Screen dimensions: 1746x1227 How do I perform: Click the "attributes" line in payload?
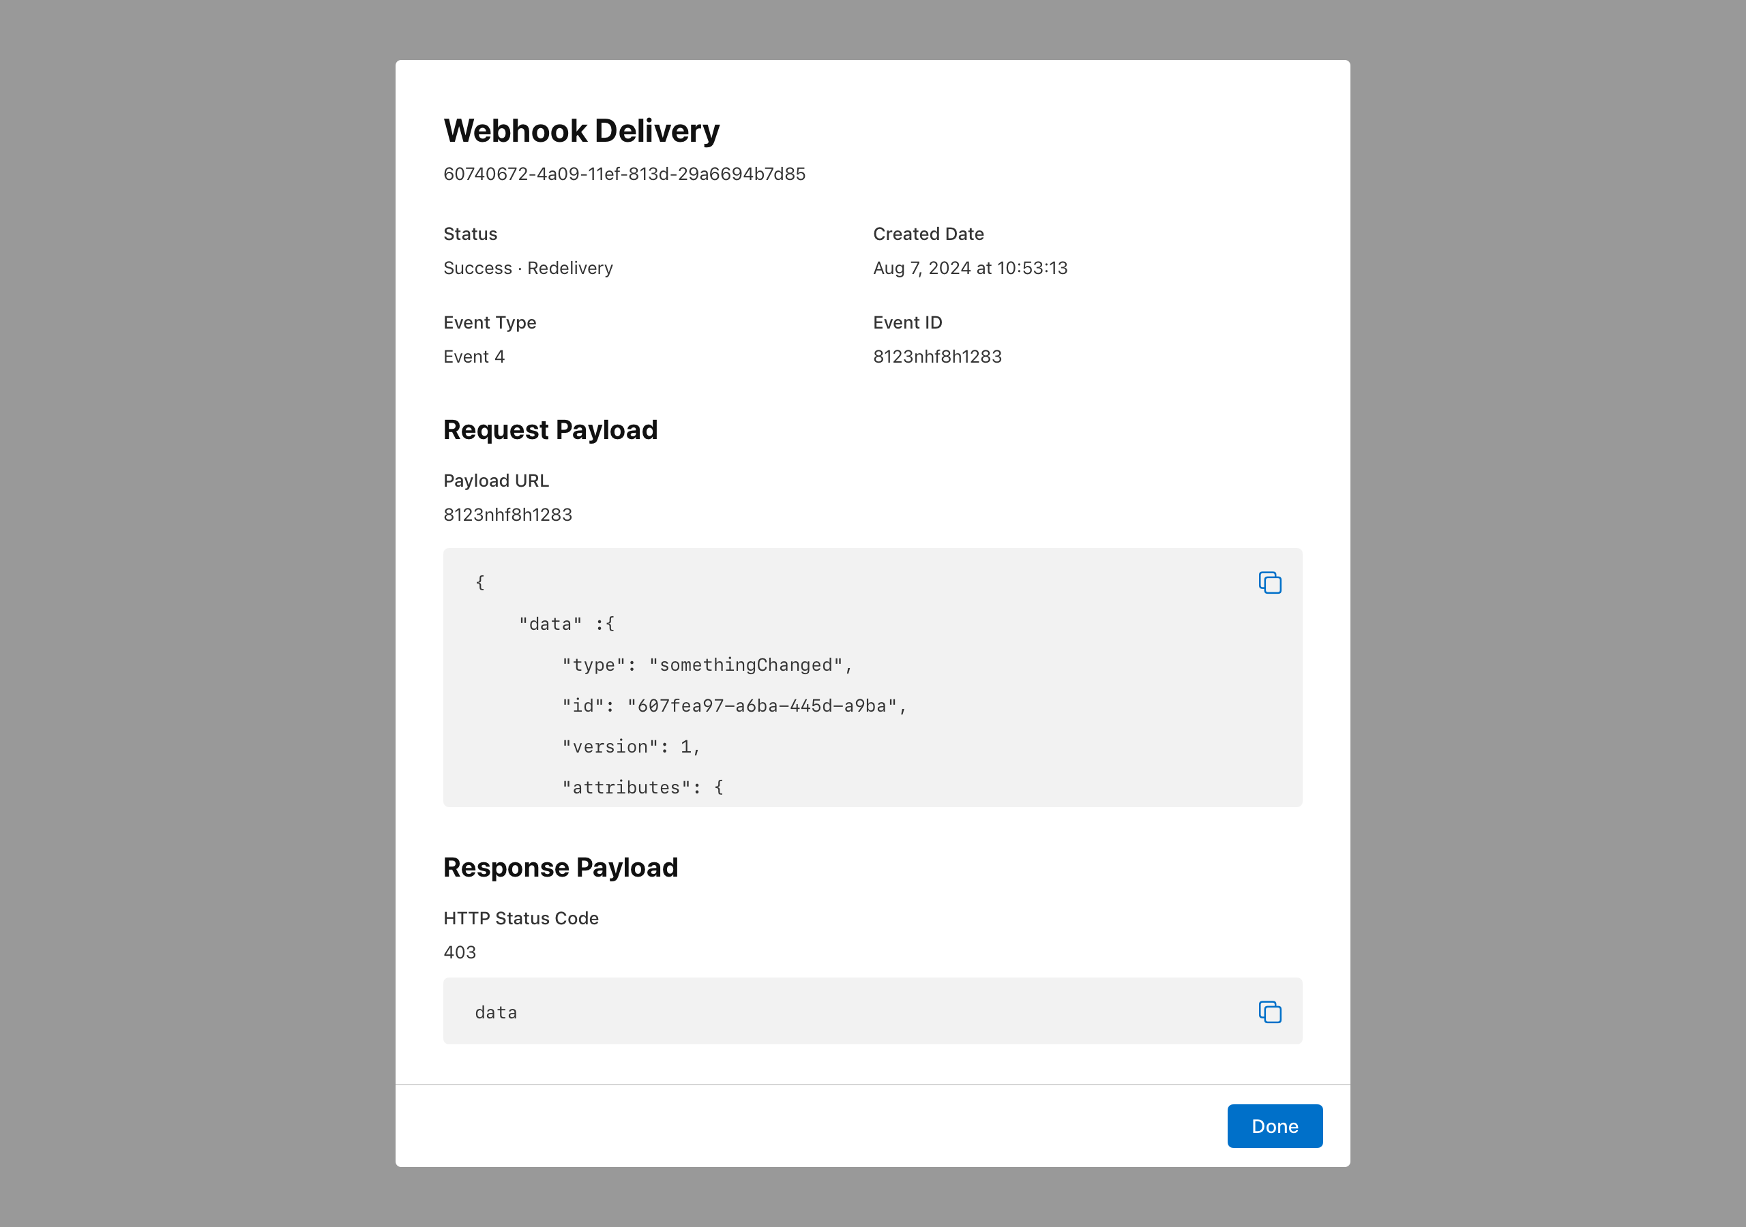642,787
